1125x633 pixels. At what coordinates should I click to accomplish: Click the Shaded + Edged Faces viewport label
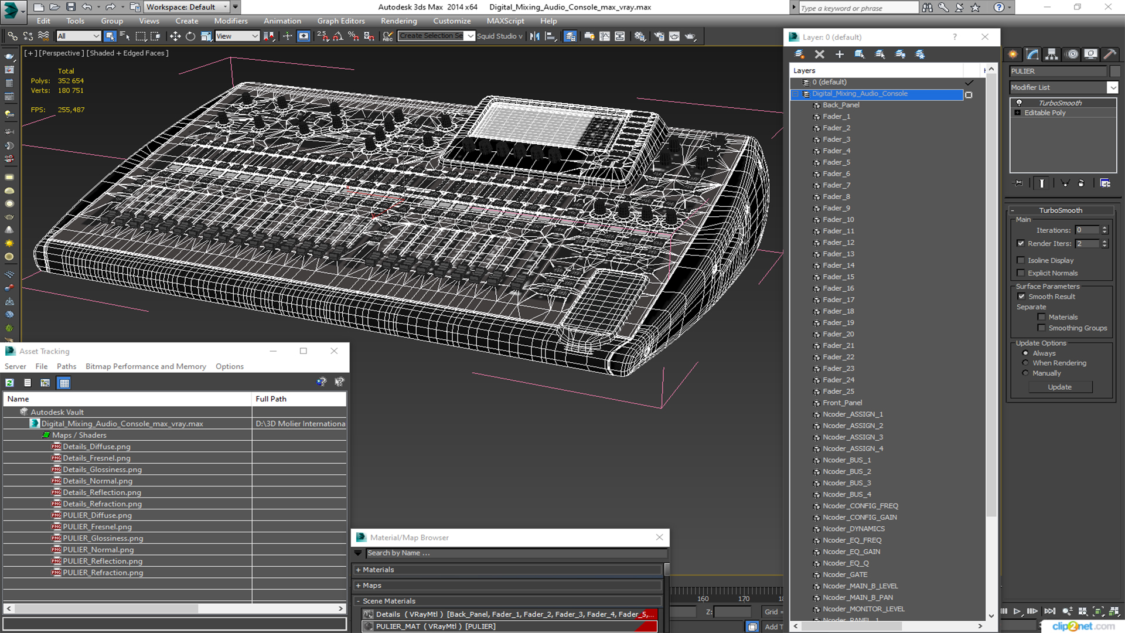tap(128, 53)
